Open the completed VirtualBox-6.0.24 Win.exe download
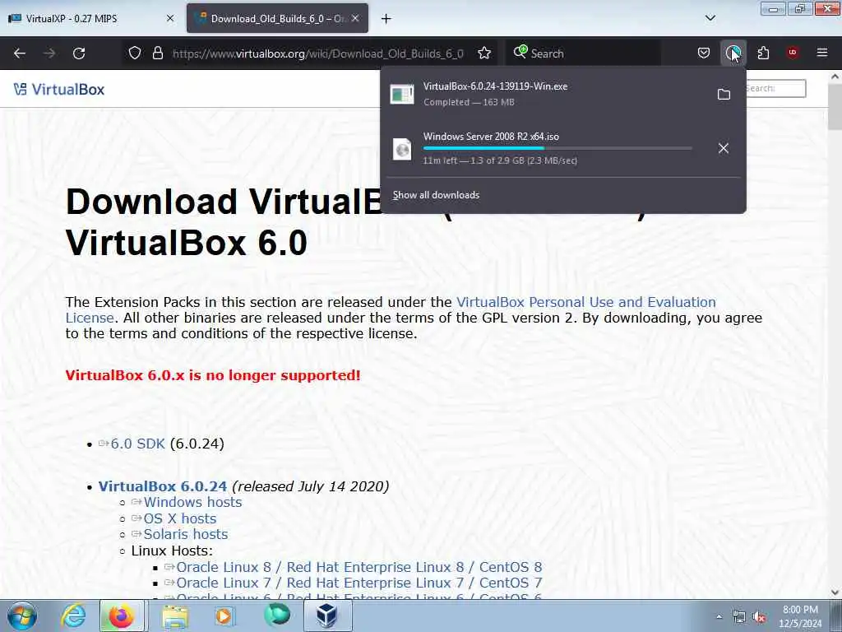The width and height of the screenshot is (842, 632). [546, 94]
